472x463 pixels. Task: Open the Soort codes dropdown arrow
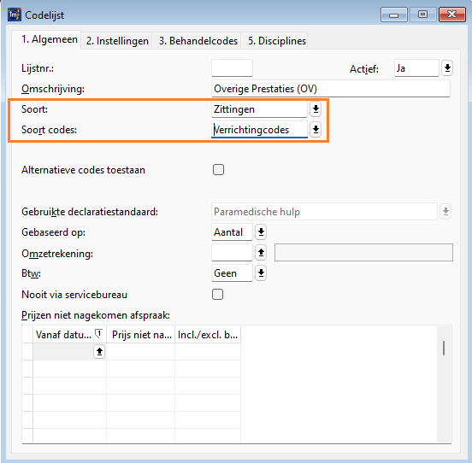316,129
